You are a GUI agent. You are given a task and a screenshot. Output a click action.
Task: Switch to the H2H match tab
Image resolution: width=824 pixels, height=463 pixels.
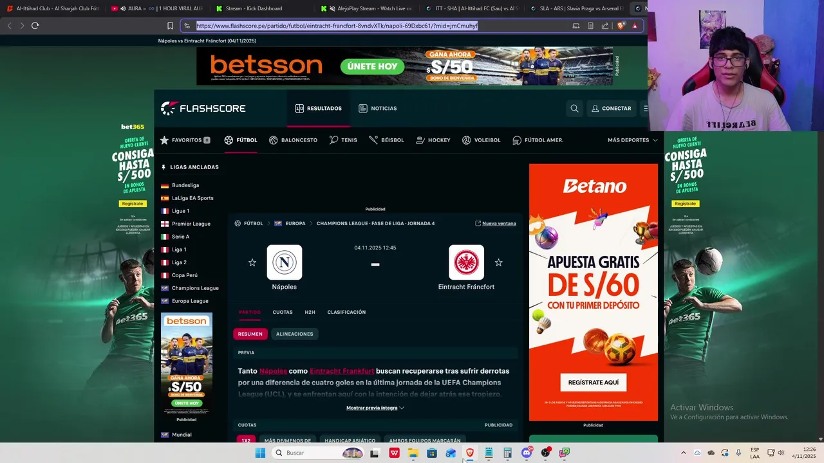[x=310, y=313]
